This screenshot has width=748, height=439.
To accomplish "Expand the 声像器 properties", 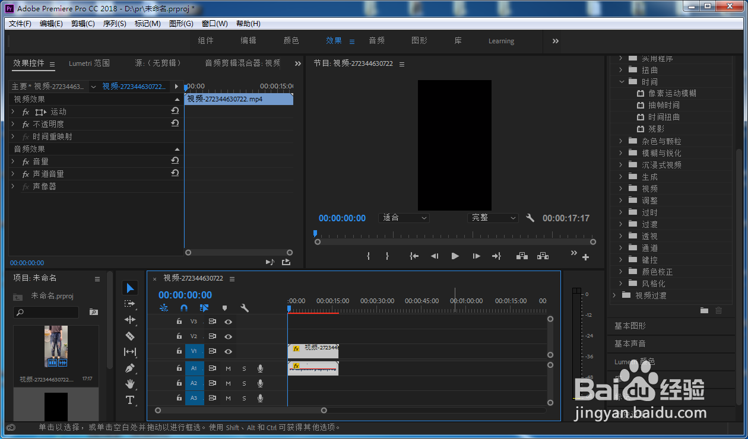I will (x=13, y=186).
